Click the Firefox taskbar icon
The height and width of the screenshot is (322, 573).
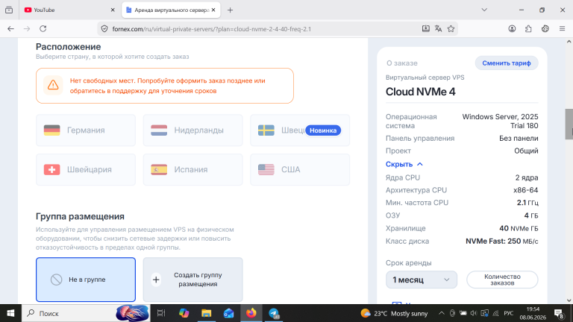[251, 313]
